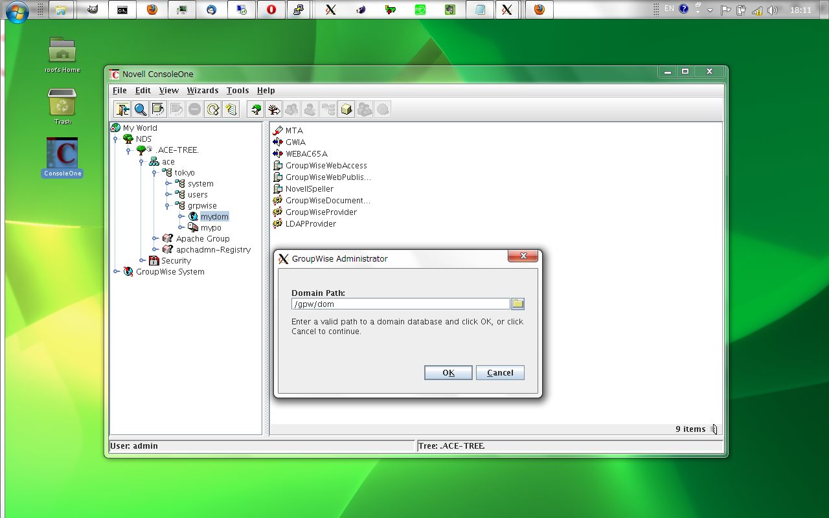This screenshot has height=518, width=829.
Task: Expand the system container node
Action: tap(168, 184)
